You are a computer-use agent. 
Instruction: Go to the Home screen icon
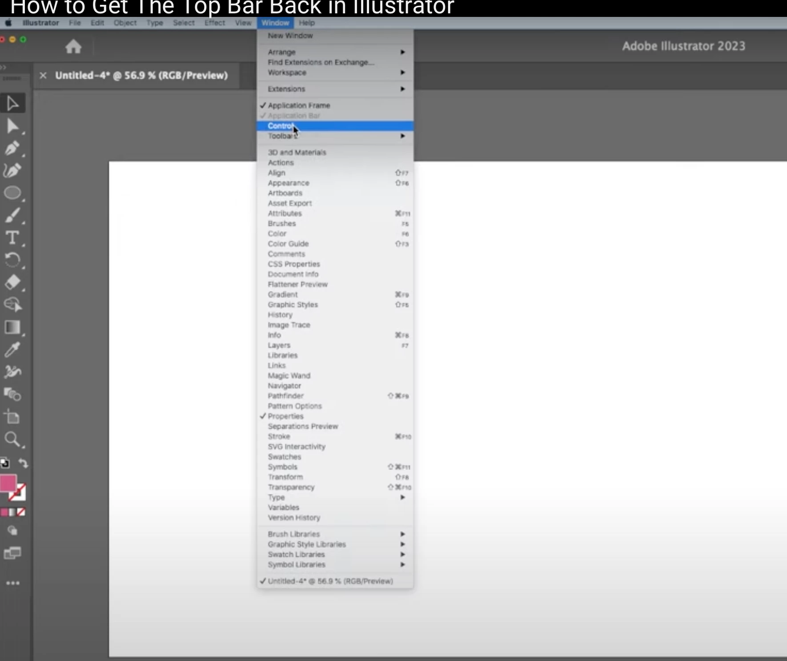coord(73,46)
